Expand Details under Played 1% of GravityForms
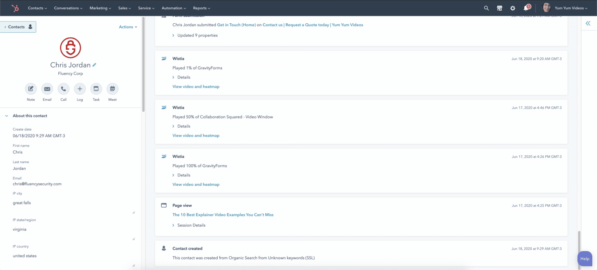 182,77
